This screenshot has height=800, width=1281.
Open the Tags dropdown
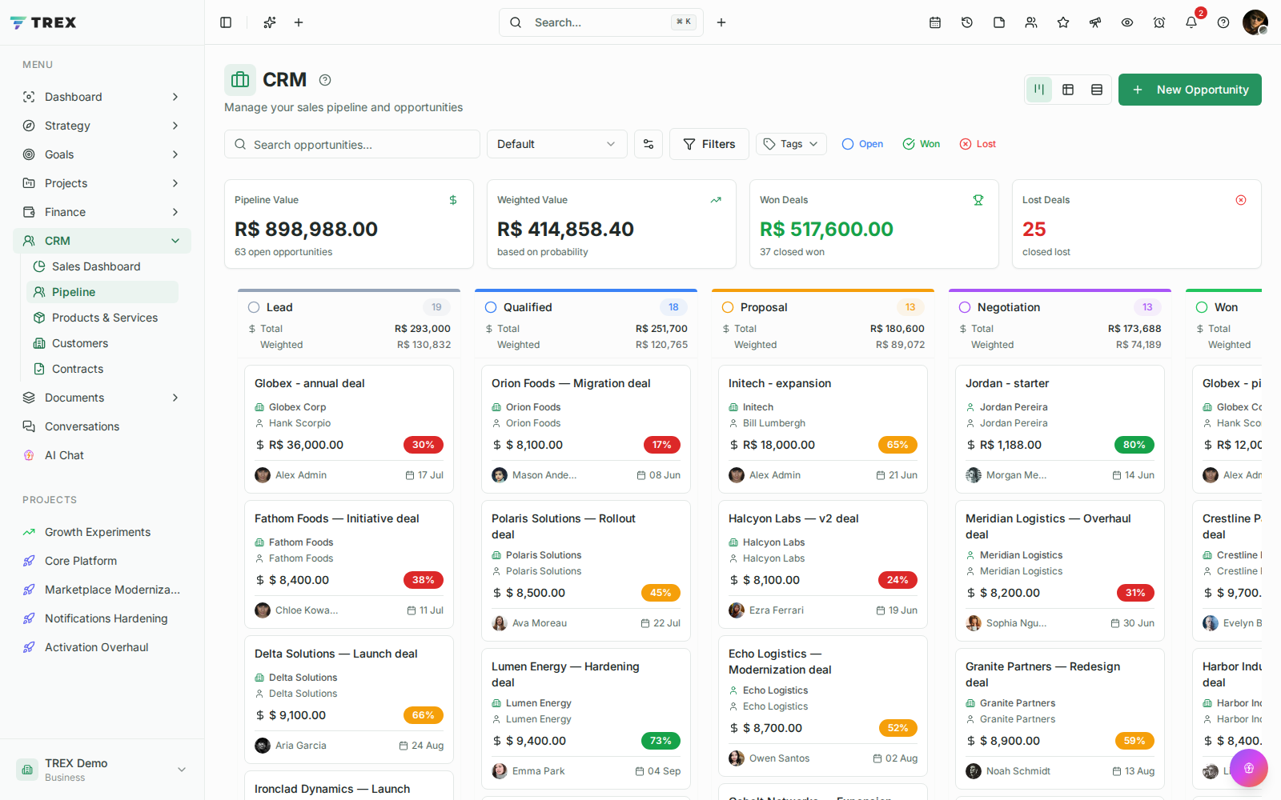(791, 144)
